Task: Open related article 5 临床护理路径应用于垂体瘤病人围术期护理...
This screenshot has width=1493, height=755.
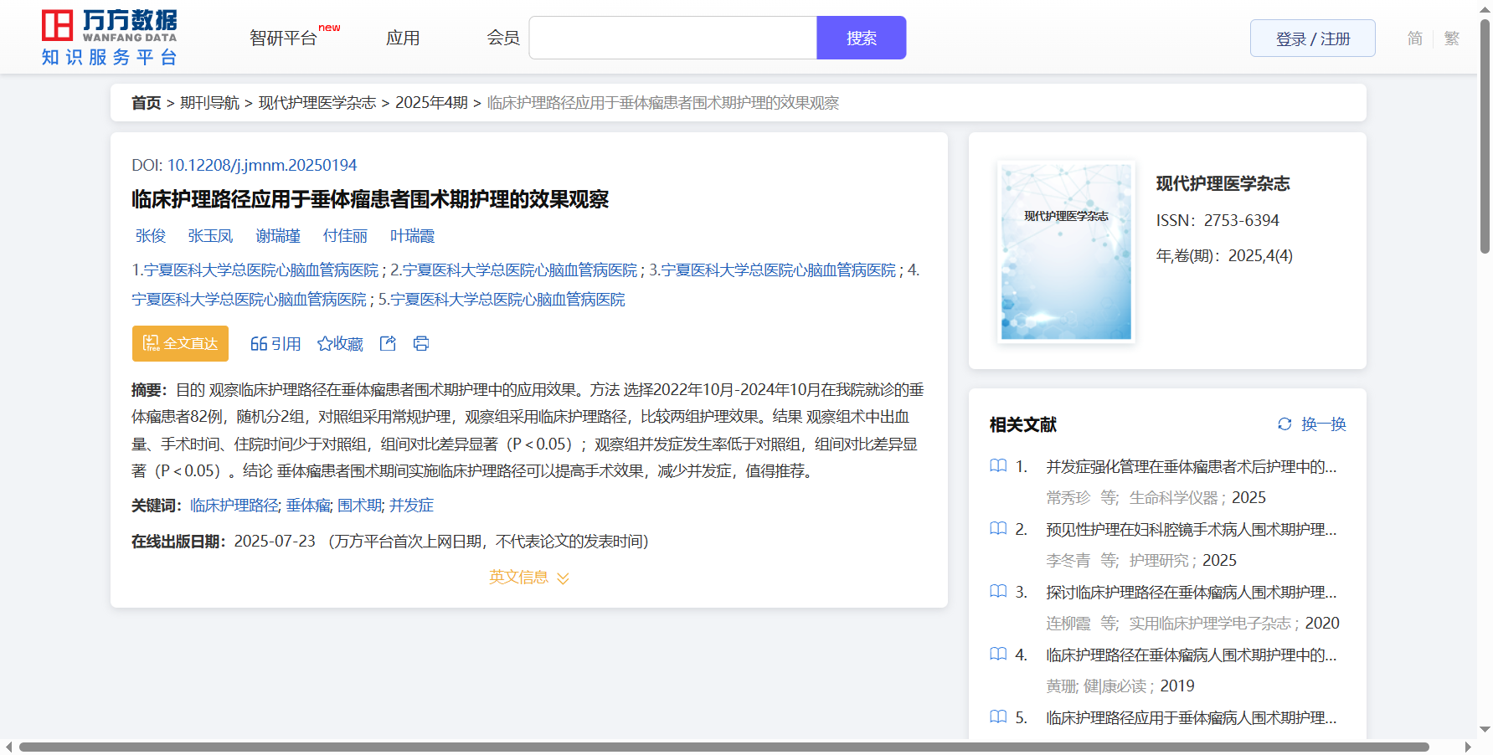Action: 1191,718
